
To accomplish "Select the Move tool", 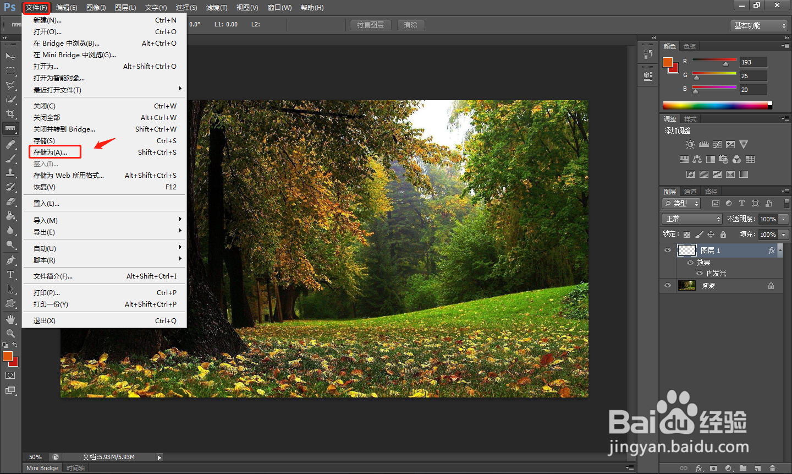I will tap(10, 56).
